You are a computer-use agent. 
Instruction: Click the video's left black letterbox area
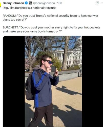14,81
